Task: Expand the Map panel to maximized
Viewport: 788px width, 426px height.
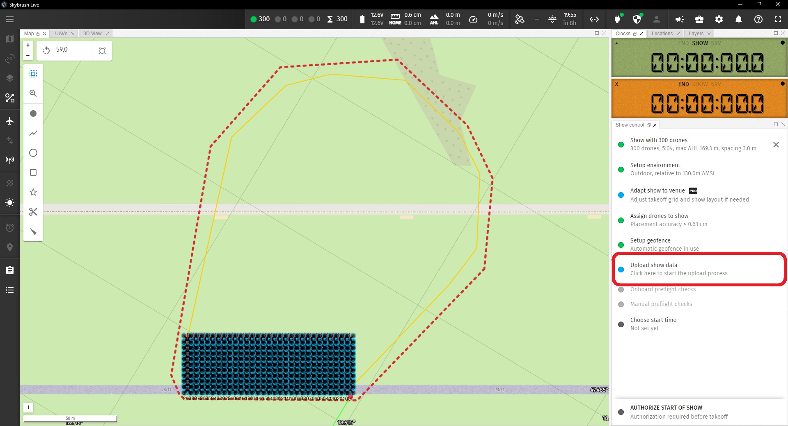Action: click(x=597, y=33)
